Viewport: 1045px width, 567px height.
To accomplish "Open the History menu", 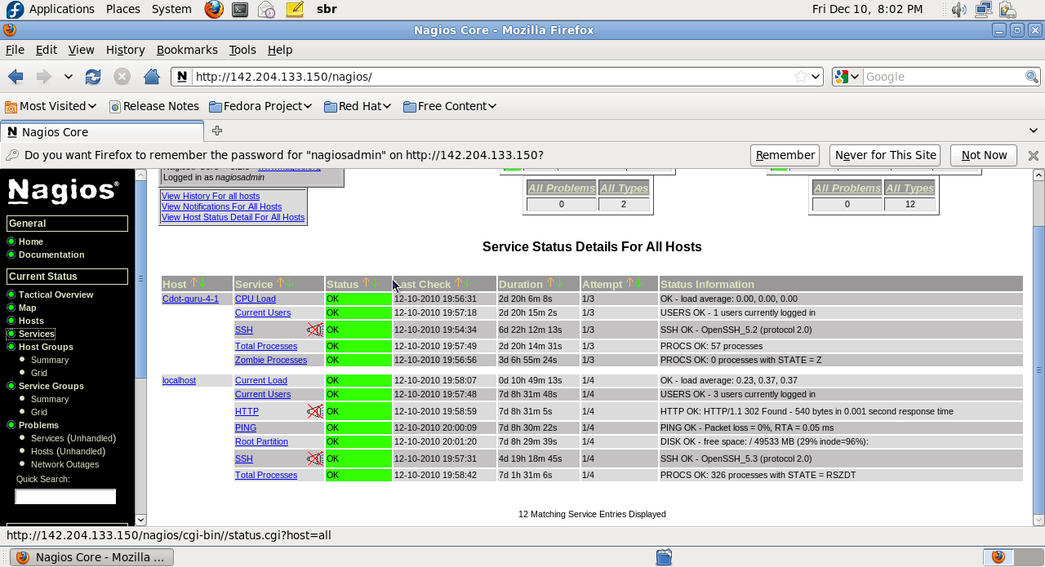I will click(x=125, y=50).
